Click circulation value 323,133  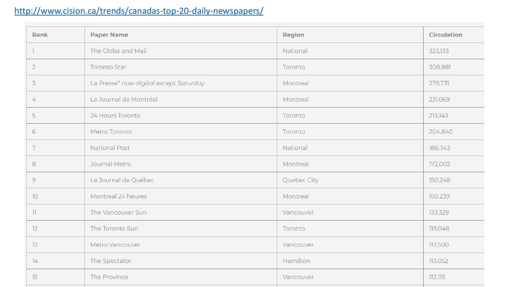[x=439, y=51]
